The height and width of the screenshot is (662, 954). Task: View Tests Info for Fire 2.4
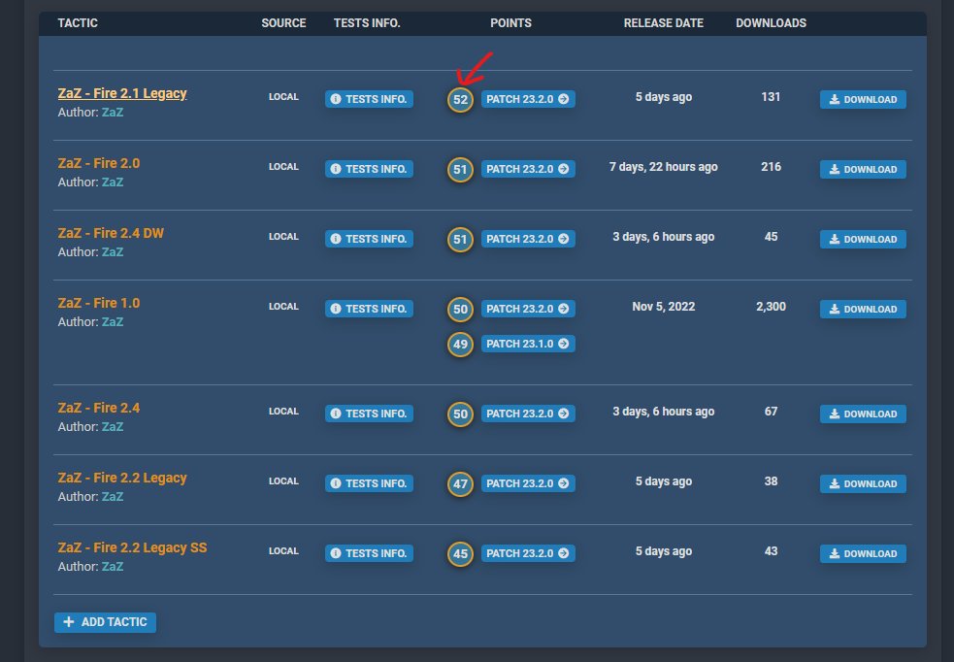coord(369,414)
